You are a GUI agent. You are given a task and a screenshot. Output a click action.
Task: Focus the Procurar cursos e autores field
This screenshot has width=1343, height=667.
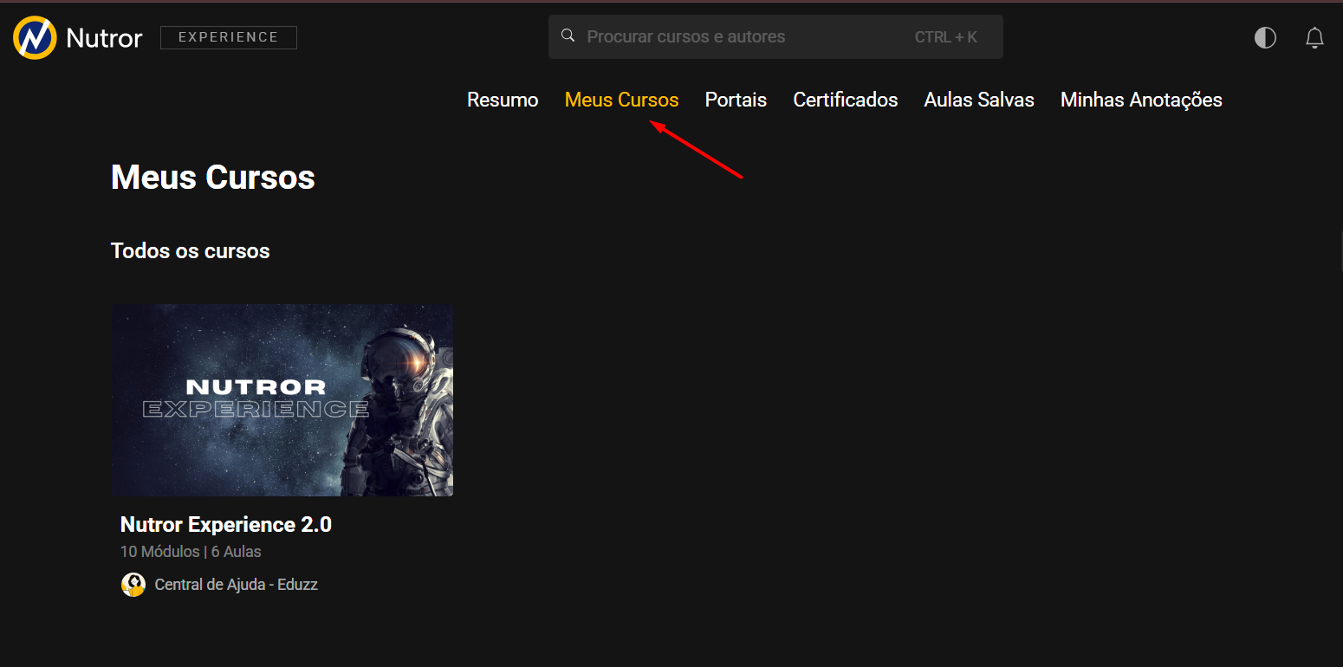(x=775, y=36)
